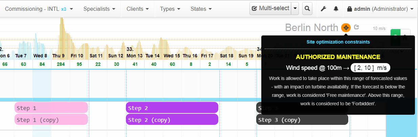Open the wrench settings icon

[x=323, y=9]
